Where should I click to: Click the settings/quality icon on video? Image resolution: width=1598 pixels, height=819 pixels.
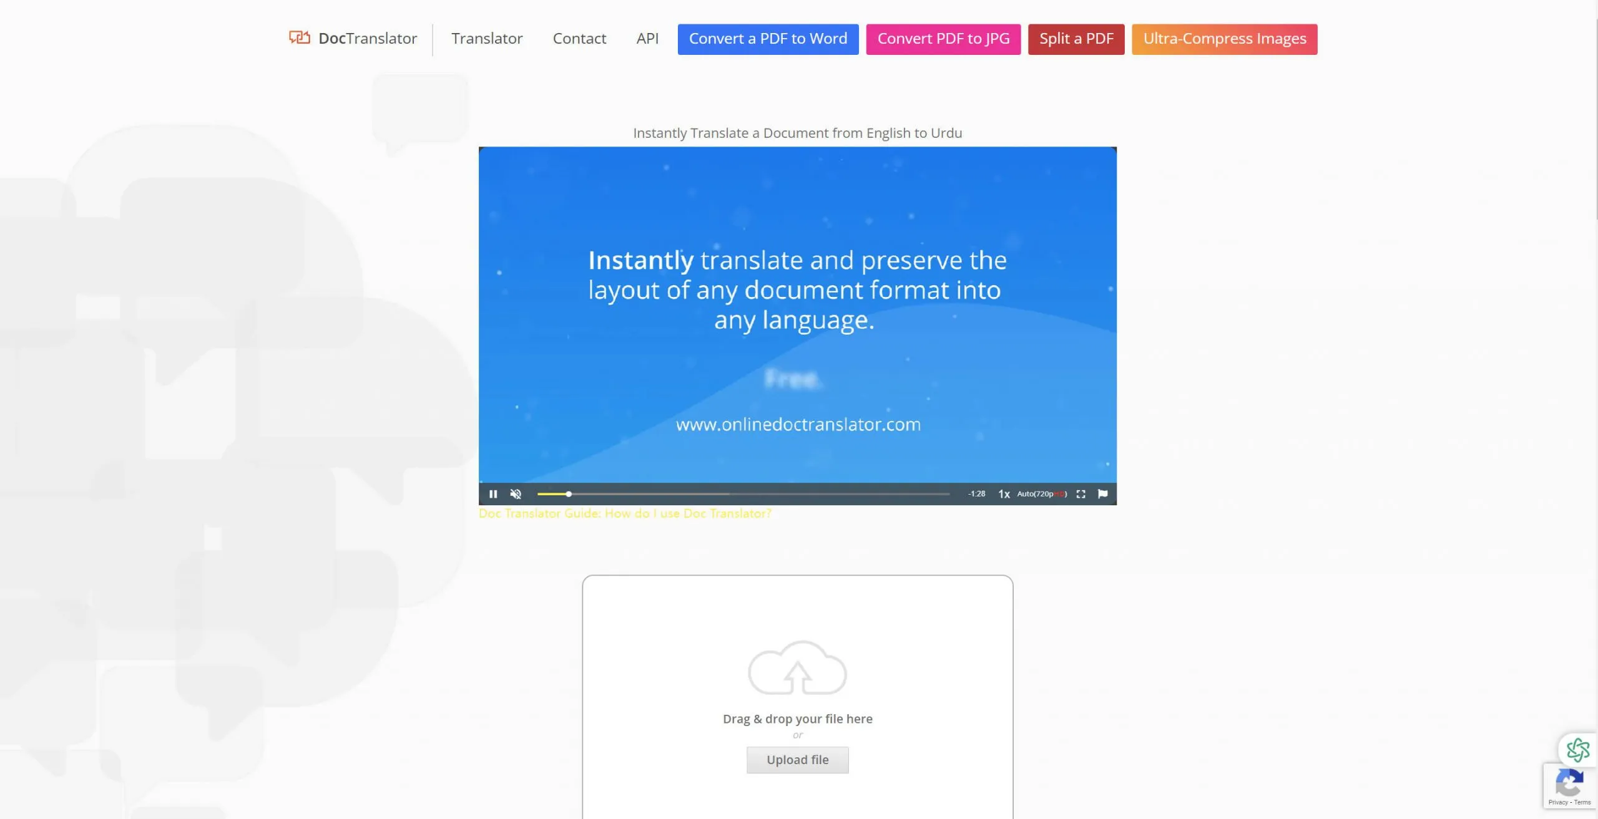(1043, 493)
